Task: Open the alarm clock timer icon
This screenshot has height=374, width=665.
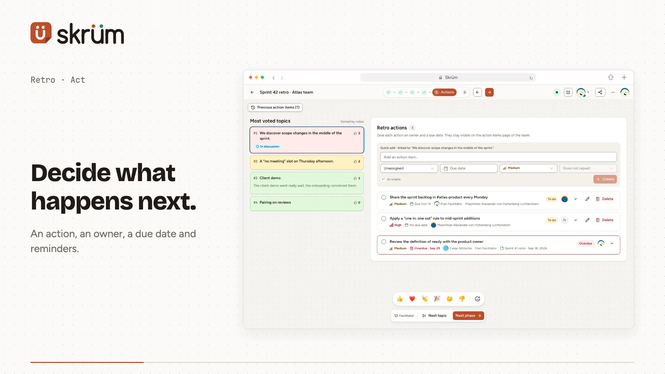Action: (x=568, y=92)
